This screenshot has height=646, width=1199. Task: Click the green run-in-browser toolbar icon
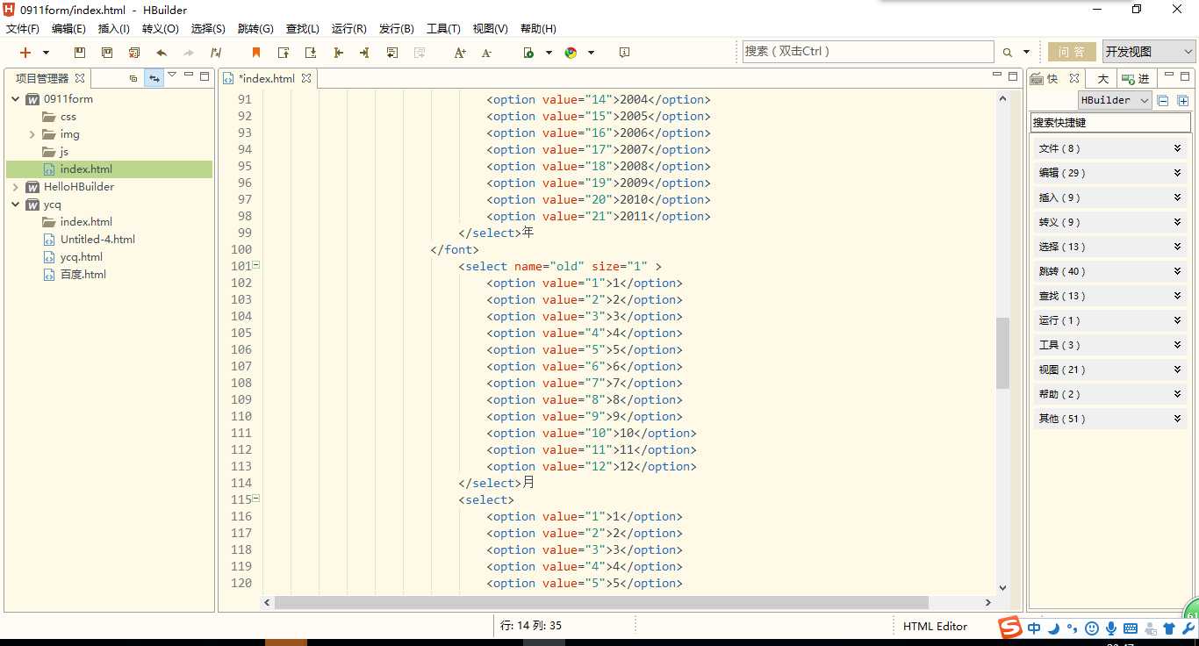[528, 53]
